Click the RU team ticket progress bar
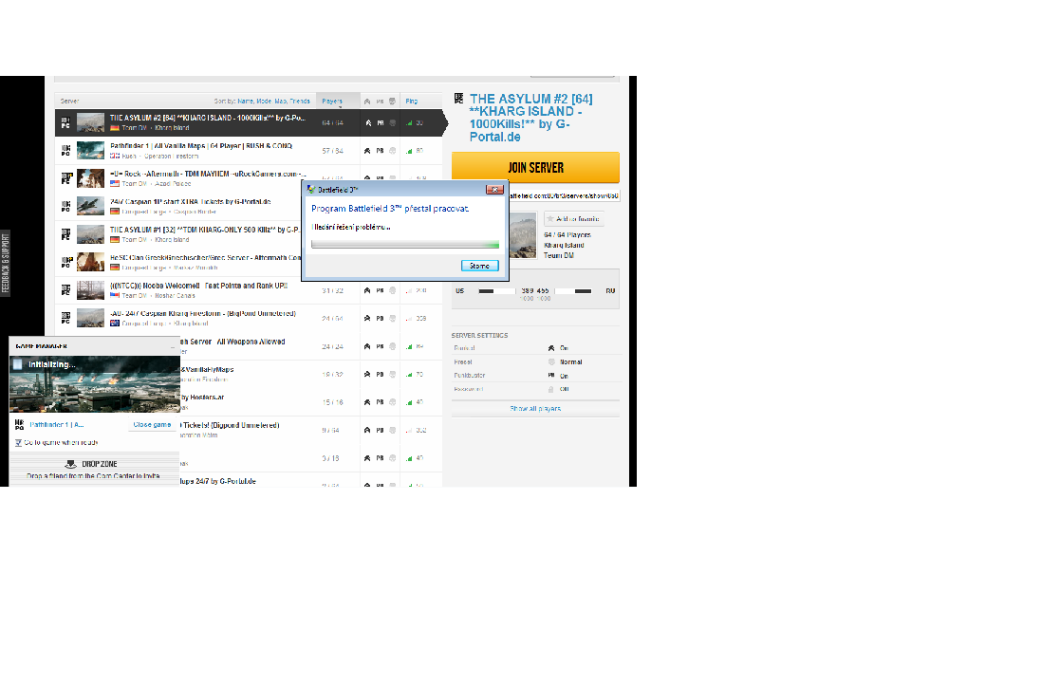The width and height of the screenshot is (1060, 685). [573, 291]
